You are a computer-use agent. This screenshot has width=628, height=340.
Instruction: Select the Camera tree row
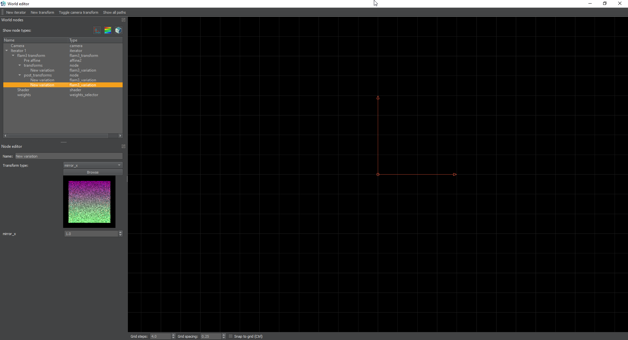(63, 46)
